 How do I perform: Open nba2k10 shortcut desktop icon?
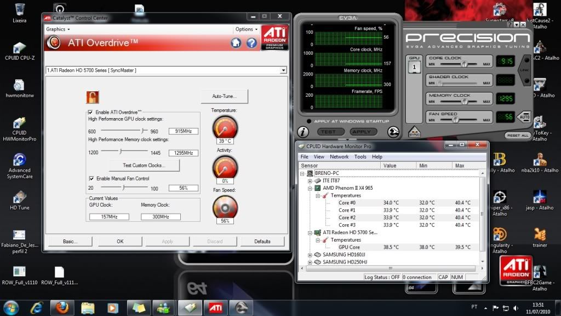540,163
